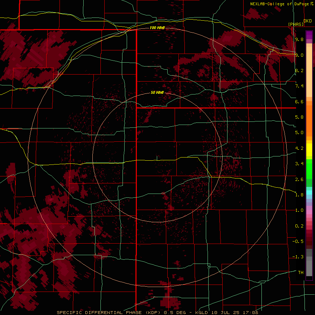The image size is (315, 315).
Task: Select the 100 NMI range ring label
Action: [157, 28]
